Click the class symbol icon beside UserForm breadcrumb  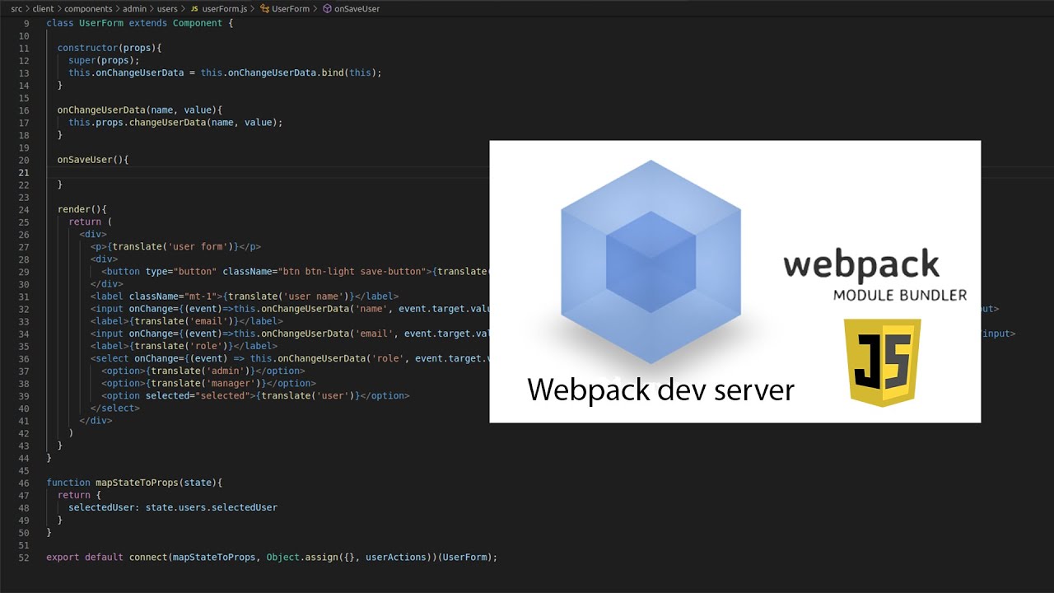pos(264,8)
